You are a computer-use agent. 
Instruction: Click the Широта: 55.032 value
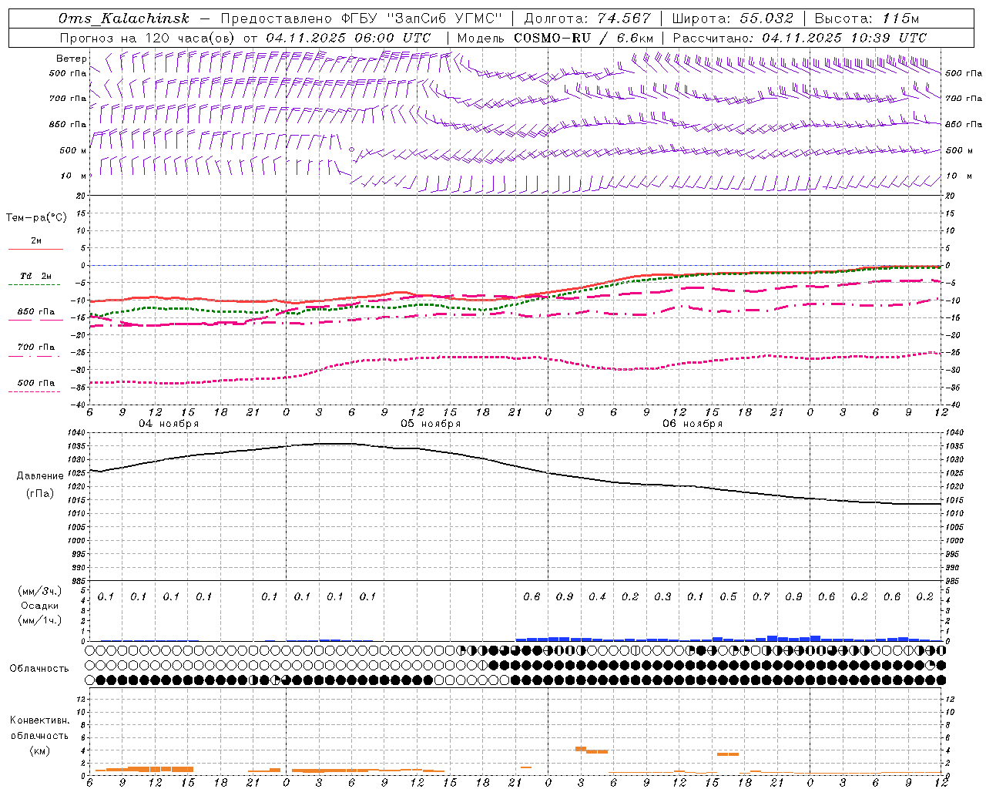click(x=733, y=18)
